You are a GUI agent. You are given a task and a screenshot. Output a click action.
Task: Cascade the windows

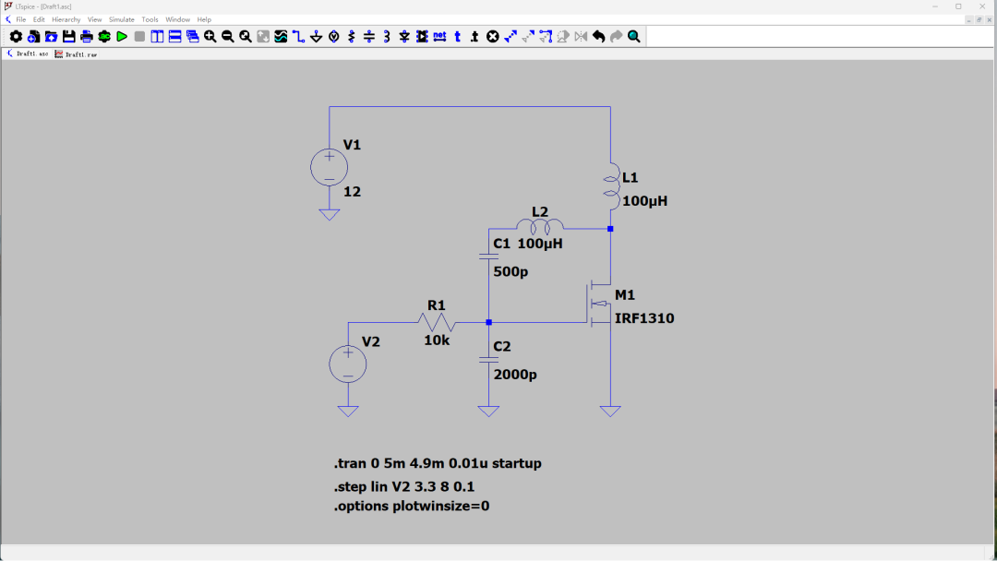click(193, 37)
